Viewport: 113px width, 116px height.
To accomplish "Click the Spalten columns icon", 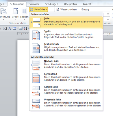I will (24, 11).
